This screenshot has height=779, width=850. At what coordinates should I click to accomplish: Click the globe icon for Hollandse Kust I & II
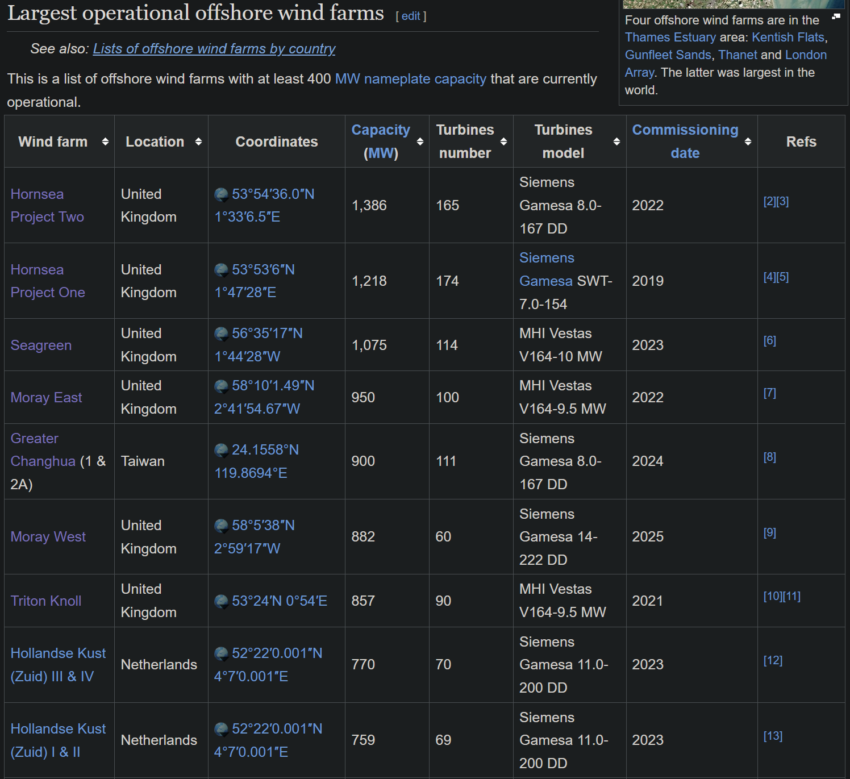[x=222, y=730]
